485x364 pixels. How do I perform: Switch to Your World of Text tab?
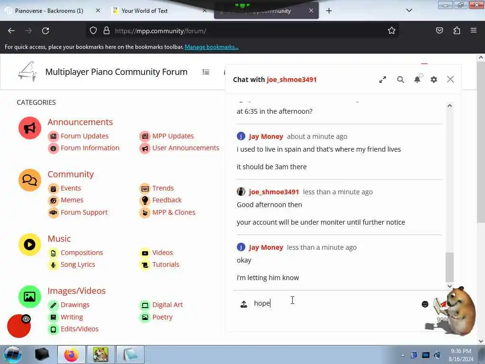[144, 11]
